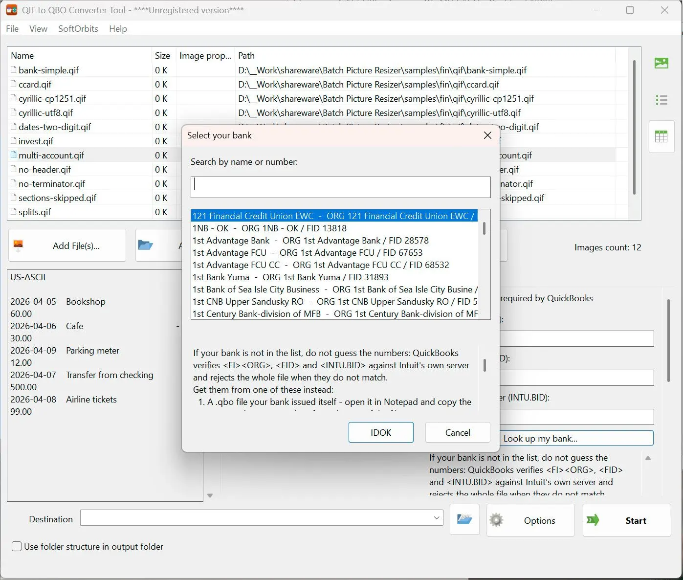Click file icon beside no-header.qif

click(x=14, y=169)
